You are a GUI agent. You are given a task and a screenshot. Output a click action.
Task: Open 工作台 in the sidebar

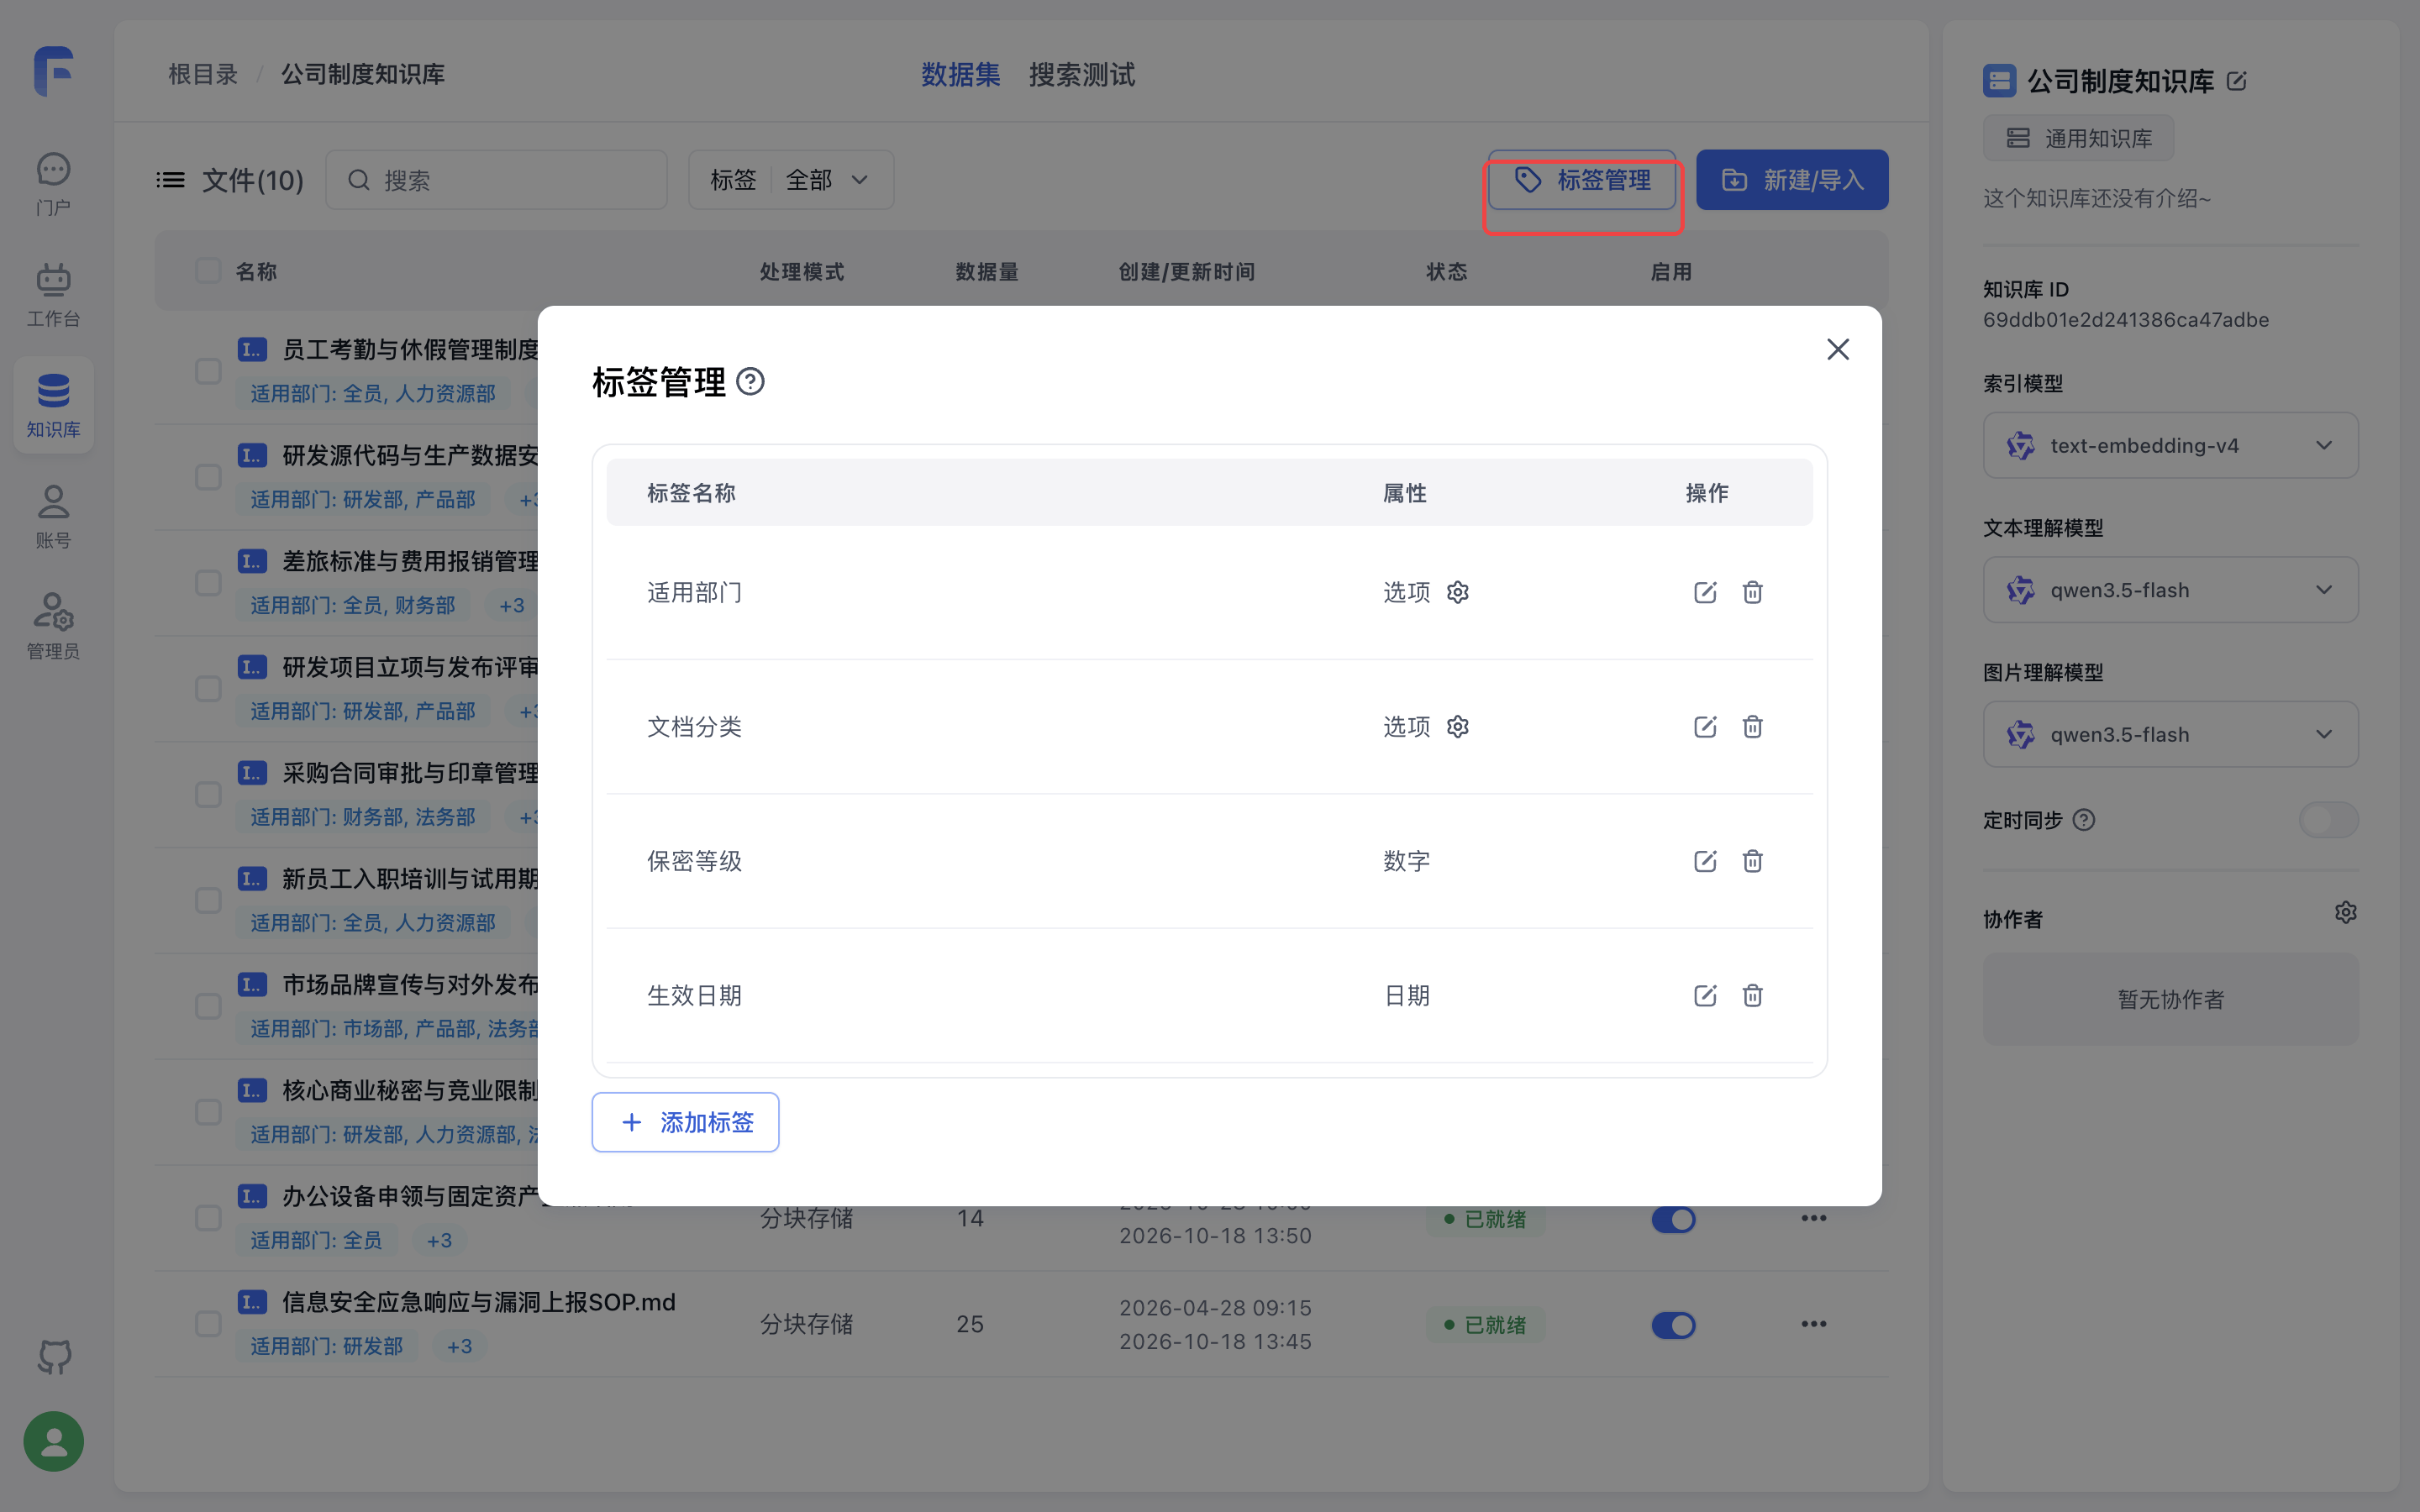(53, 295)
